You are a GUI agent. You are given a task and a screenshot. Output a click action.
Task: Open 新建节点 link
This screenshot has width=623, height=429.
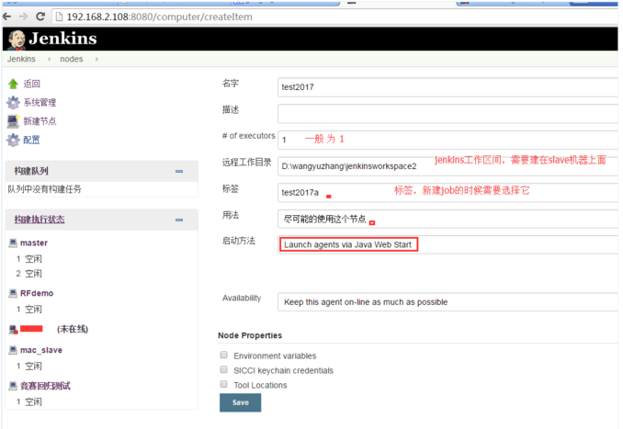(40, 121)
